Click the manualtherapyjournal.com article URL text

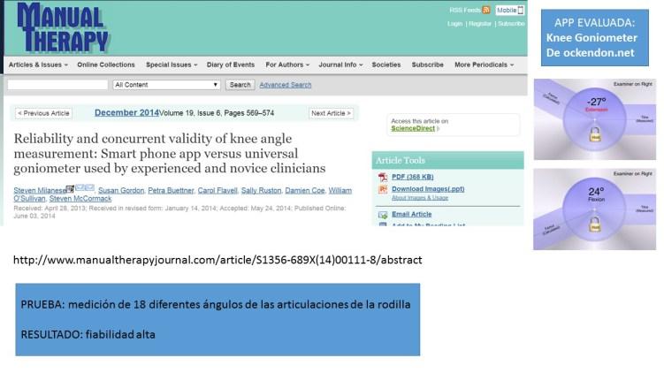(218, 260)
